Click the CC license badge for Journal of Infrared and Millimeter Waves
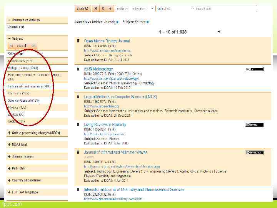277x208 pixels. coord(254,153)
